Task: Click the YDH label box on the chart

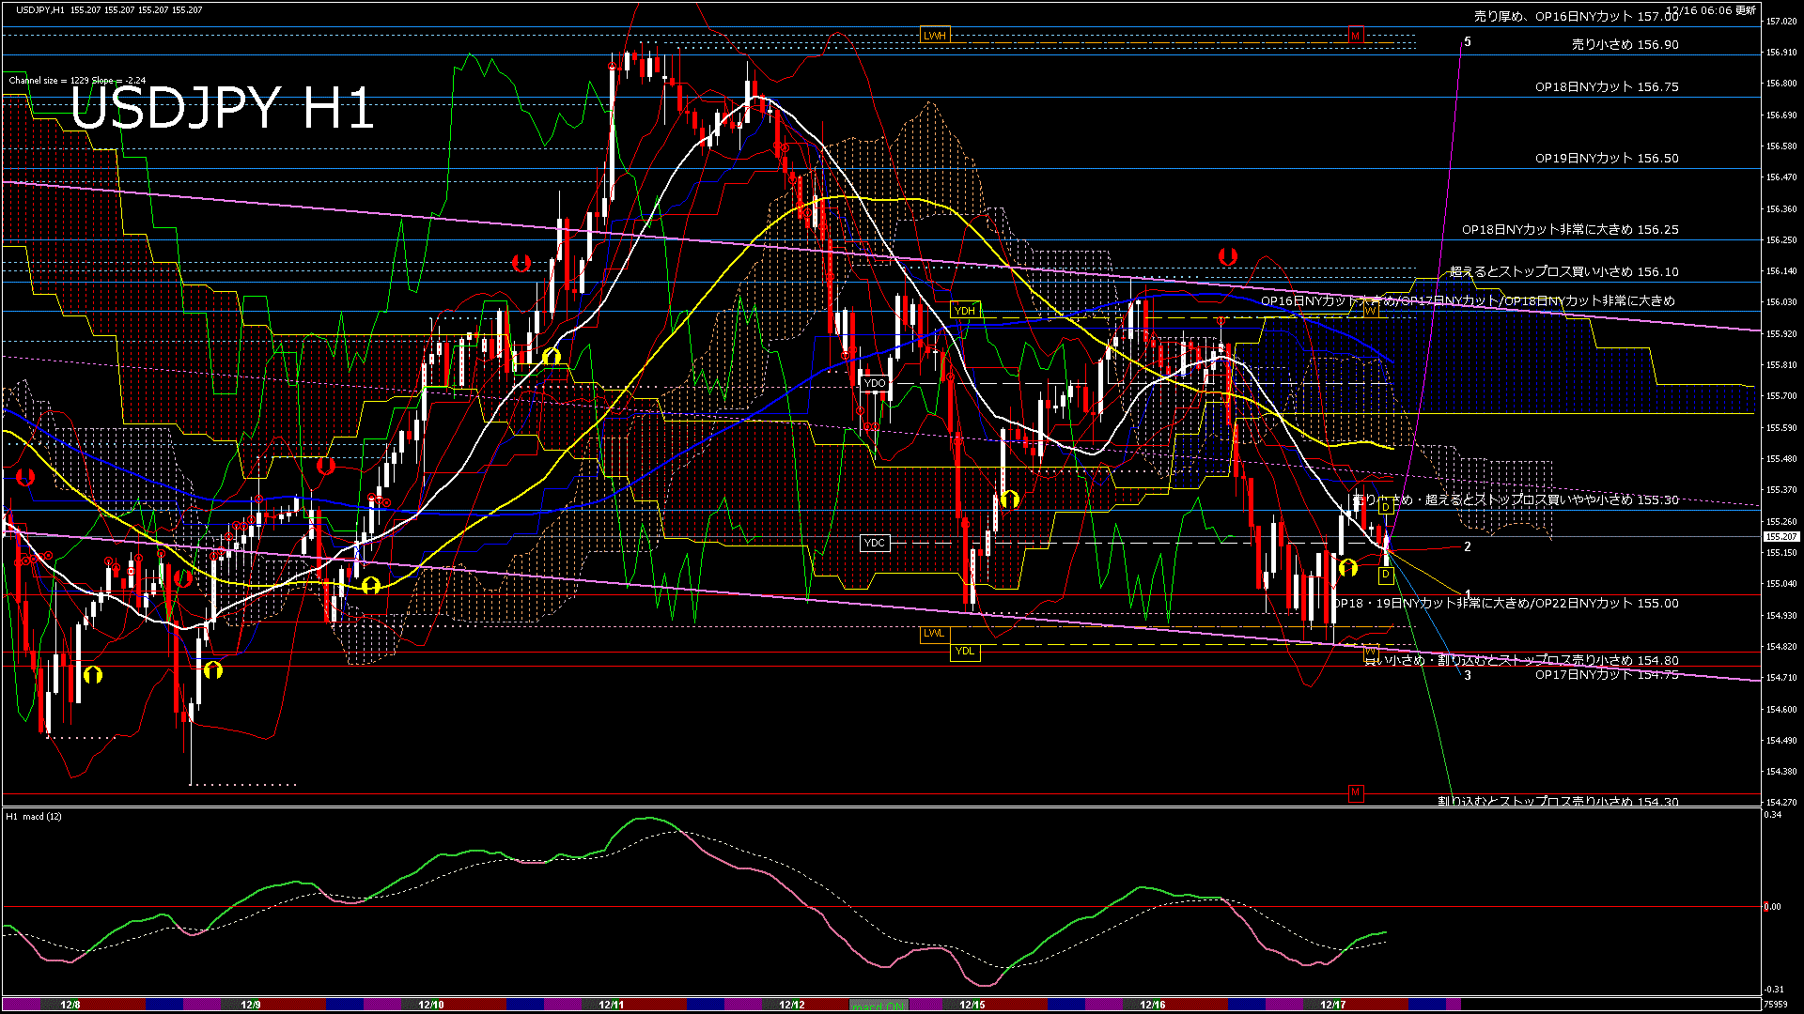Action: (x=966, y=311)
